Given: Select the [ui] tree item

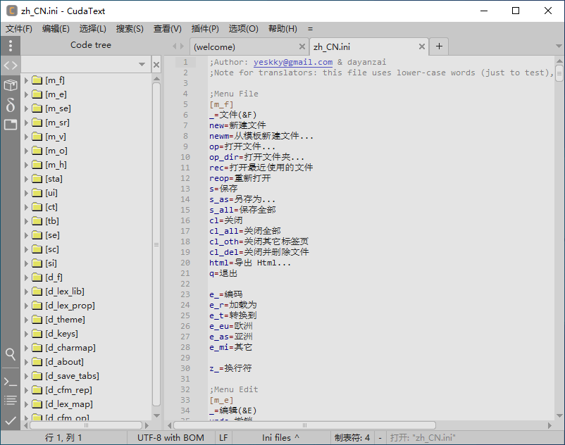Looking at the screenshot, I should [x=51, y=193].
